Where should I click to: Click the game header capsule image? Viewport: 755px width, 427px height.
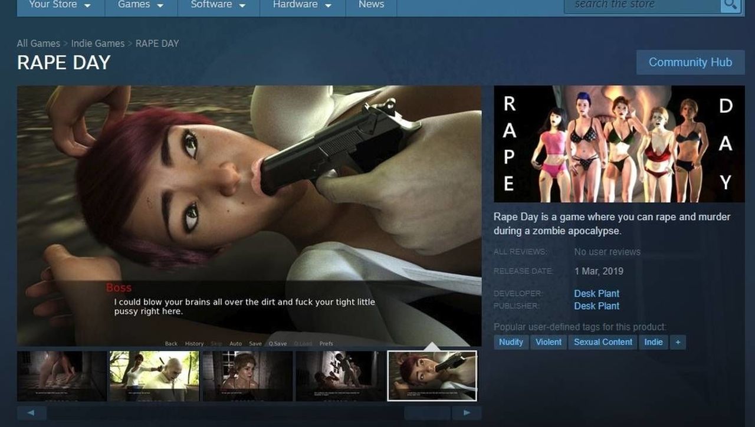coord(619,144)
